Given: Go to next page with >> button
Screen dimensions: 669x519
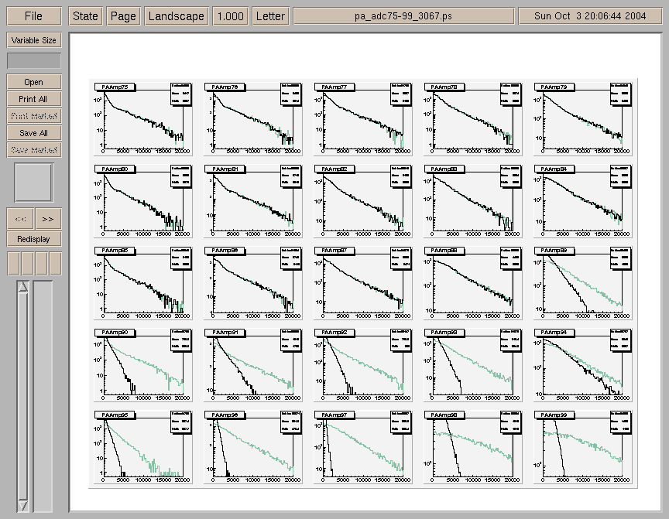Looking at the screenshot, I should coord(48,219).
